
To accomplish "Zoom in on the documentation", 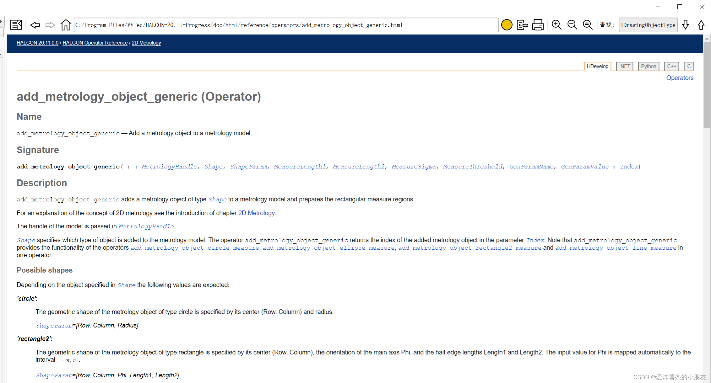I will click(556, 25).
